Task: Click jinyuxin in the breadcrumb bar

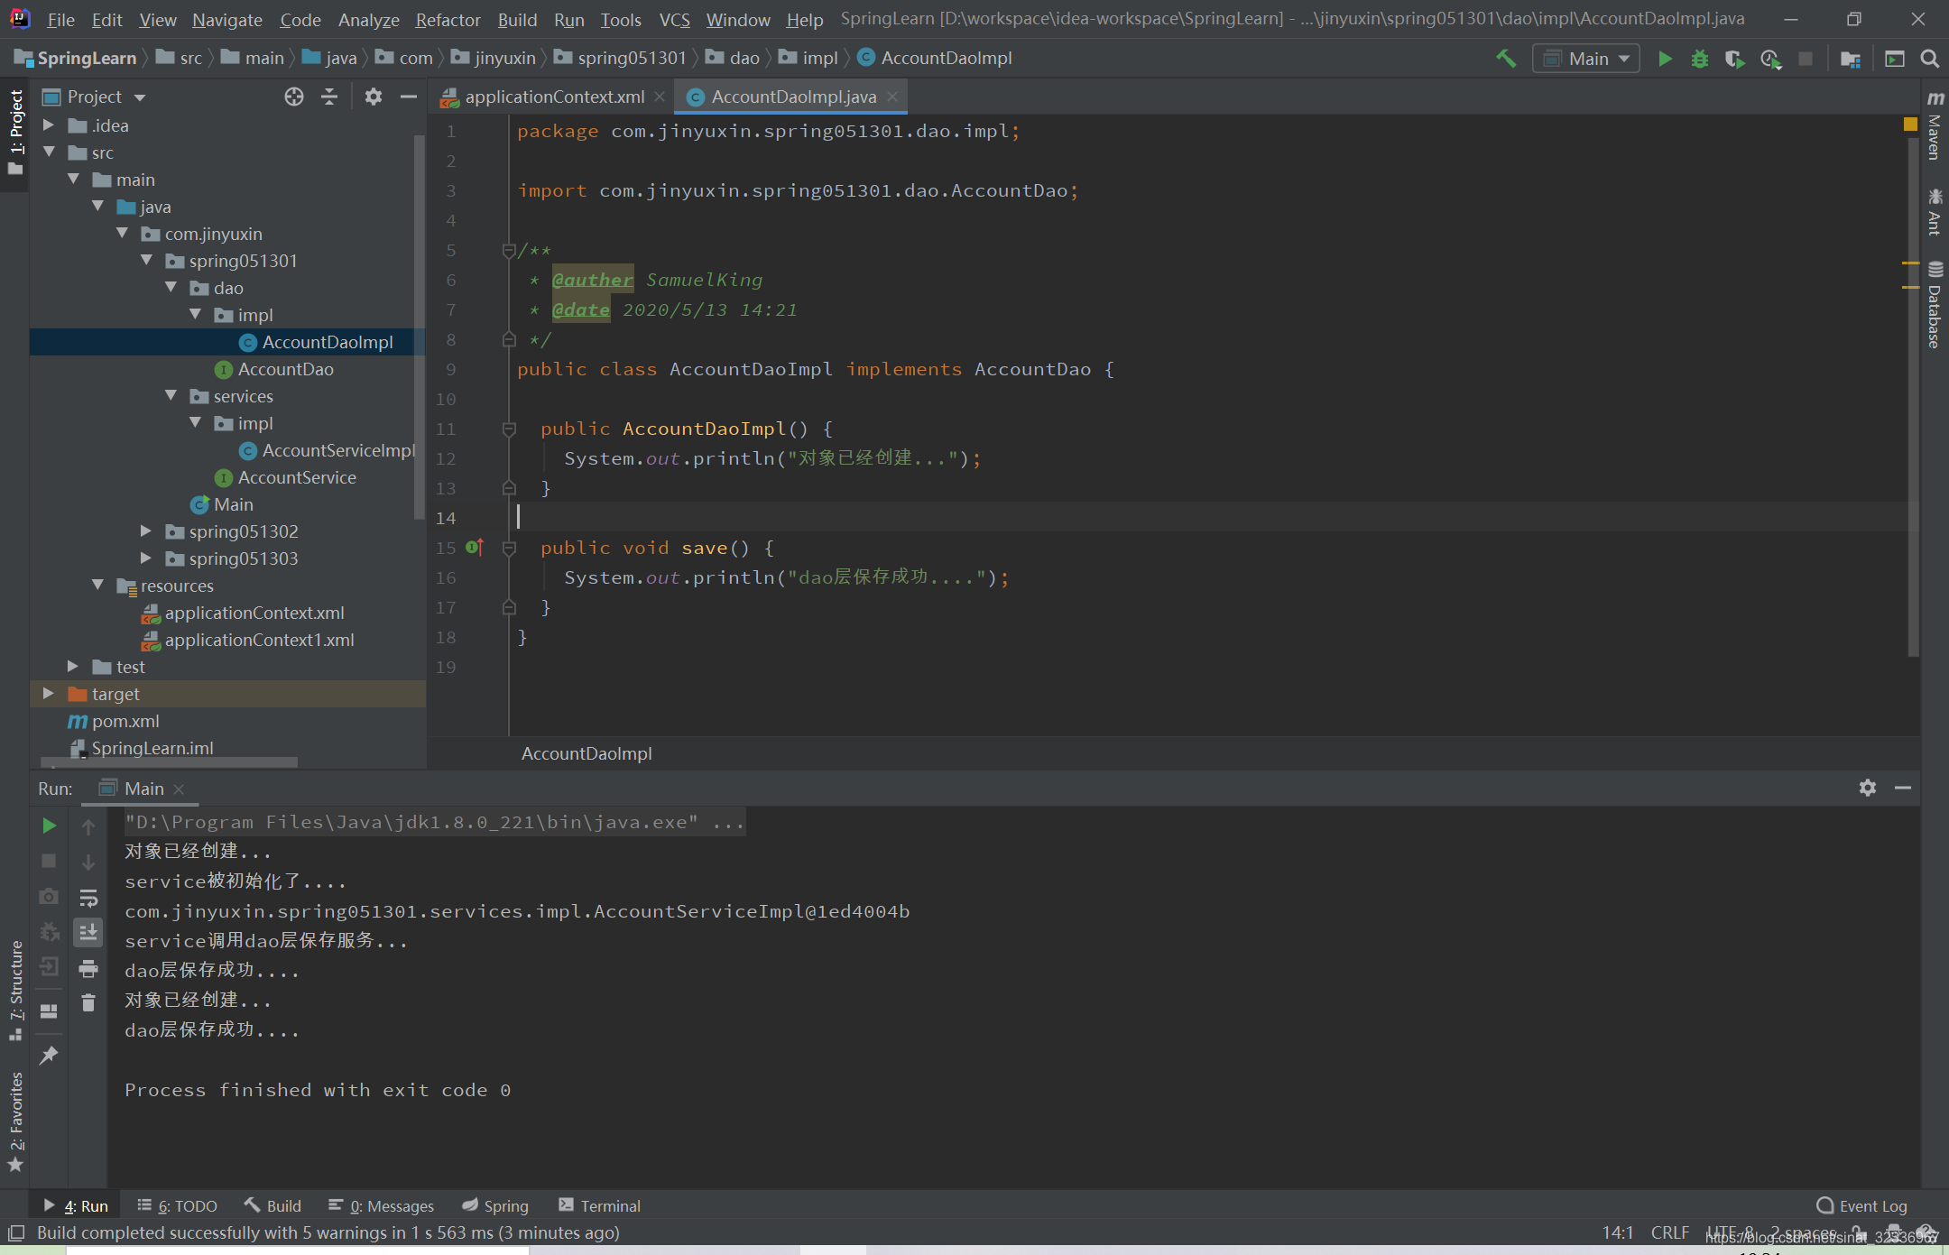Action: (494, 59)
